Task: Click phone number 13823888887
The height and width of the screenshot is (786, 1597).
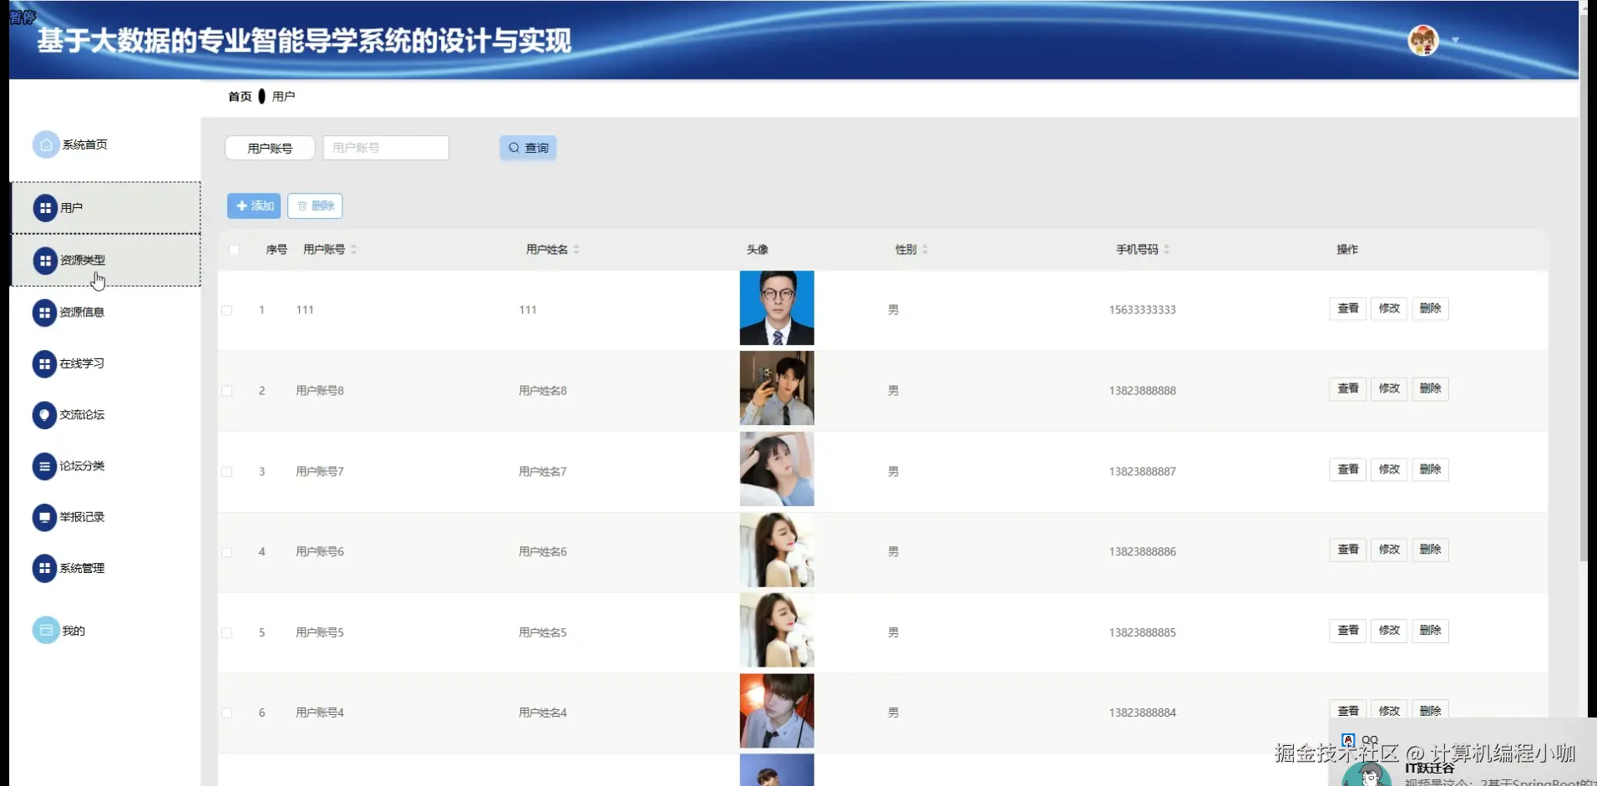Action: coord(1142,472)
